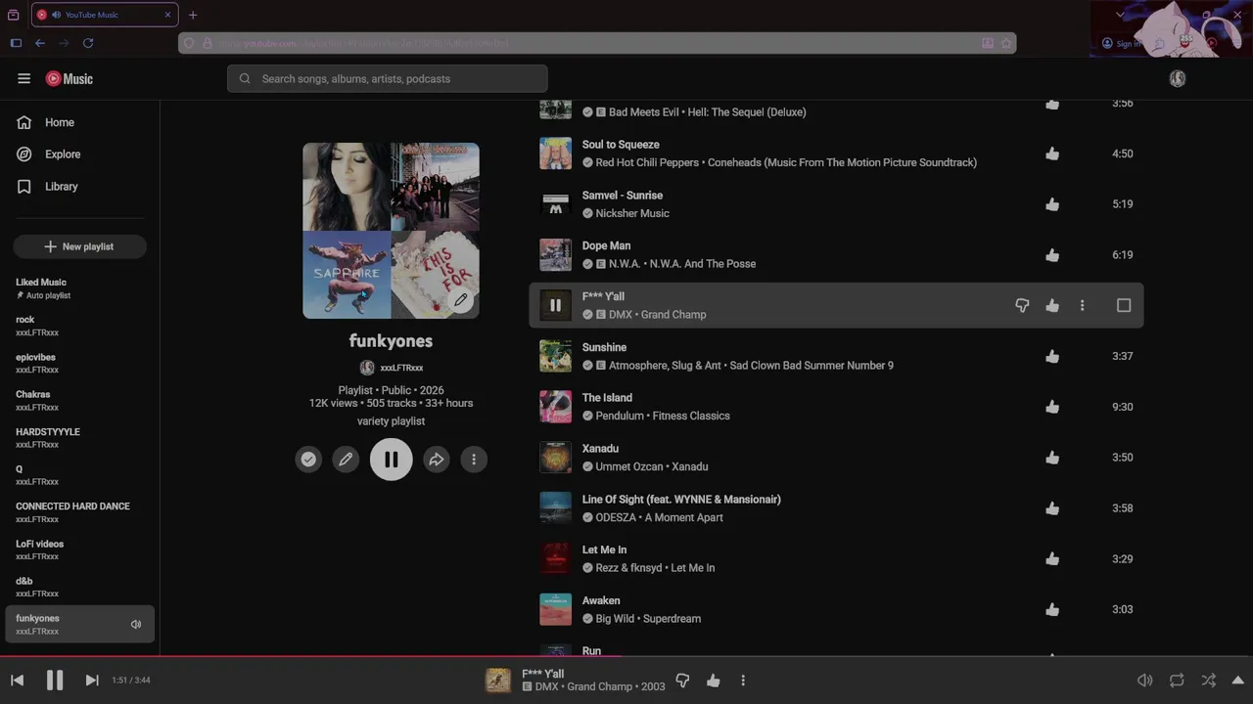Toggle repeat mode
This screenshot has width=1253, height=704.
click(1177, 681)
